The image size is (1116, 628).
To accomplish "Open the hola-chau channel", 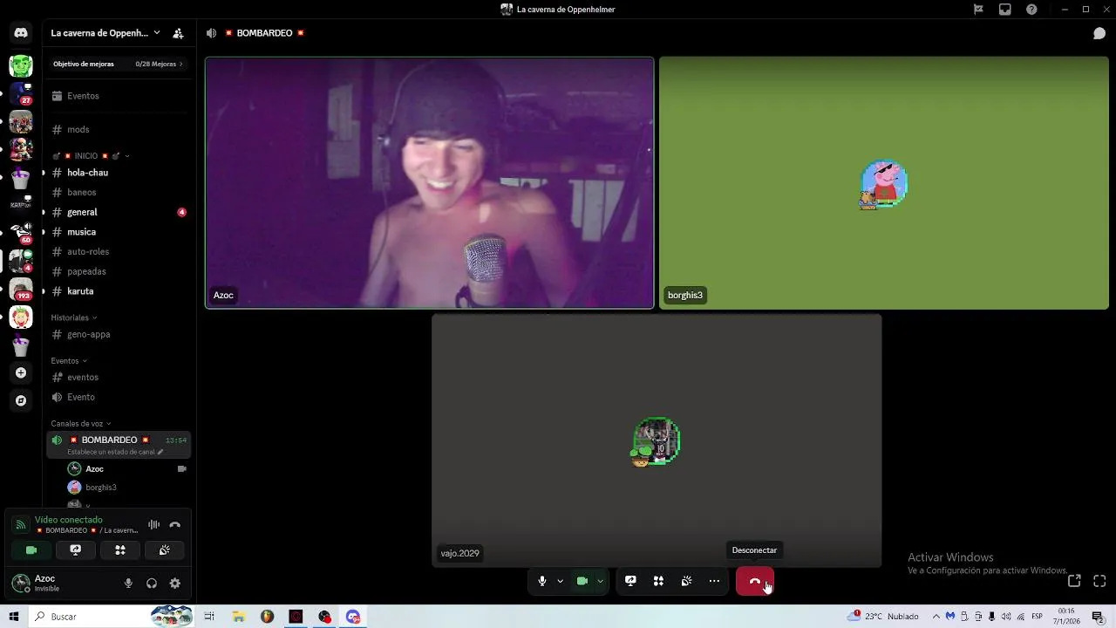I will coord(119,173).
